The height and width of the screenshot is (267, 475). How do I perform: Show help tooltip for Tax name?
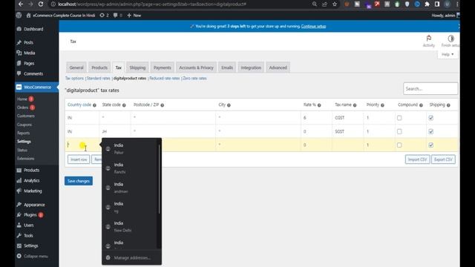pos(355,105)
